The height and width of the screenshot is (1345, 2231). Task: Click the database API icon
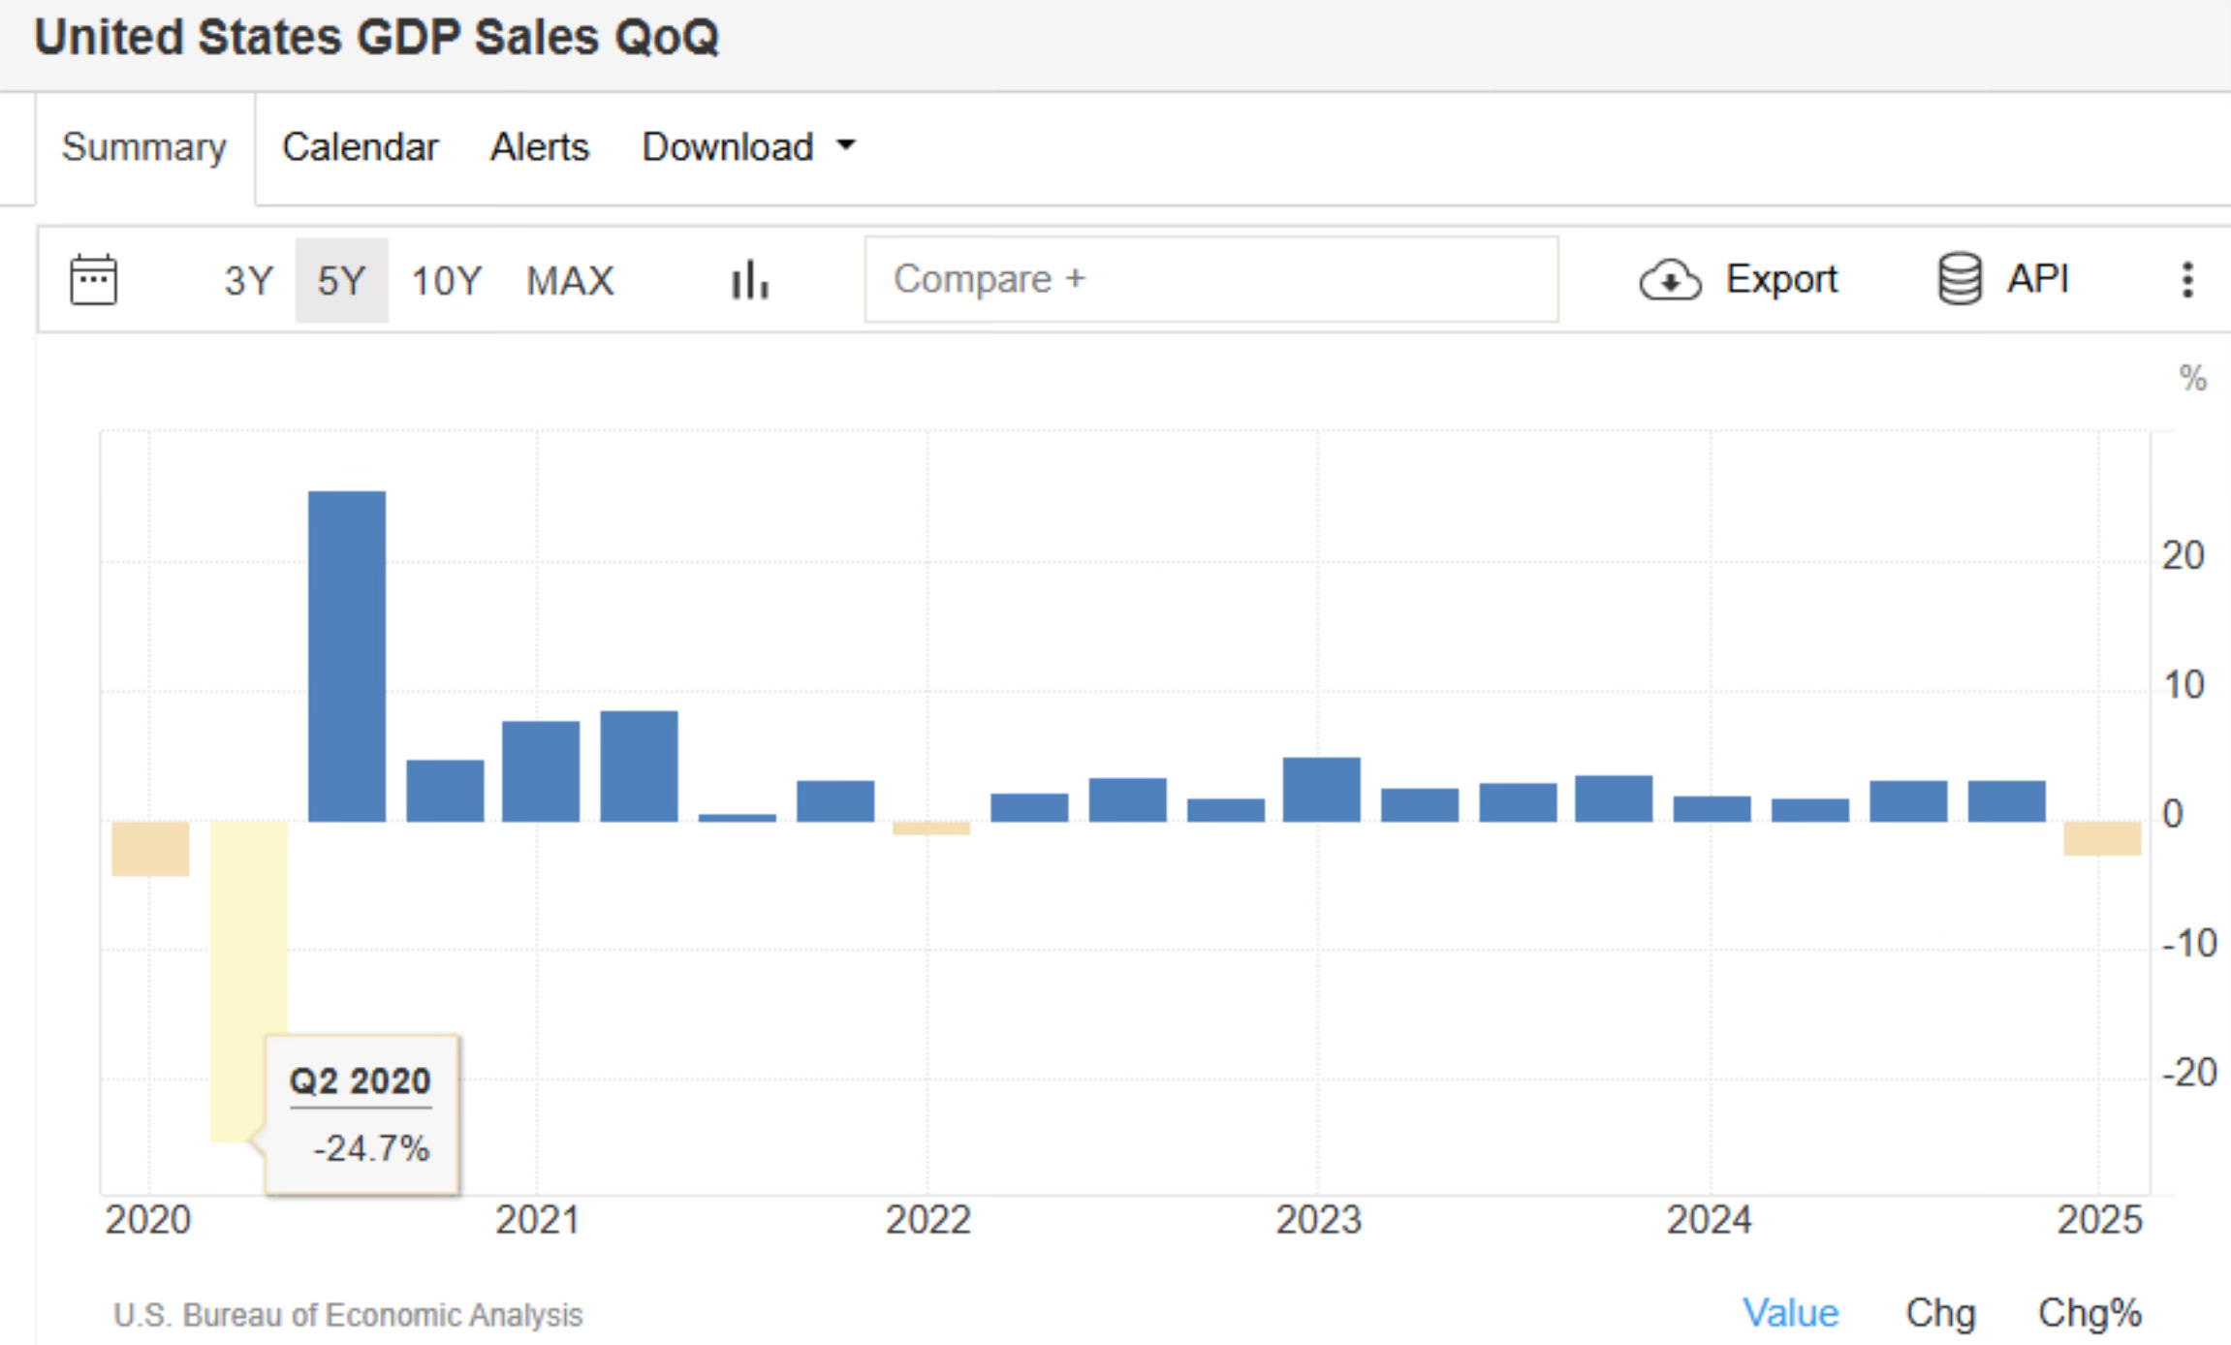1960,279
